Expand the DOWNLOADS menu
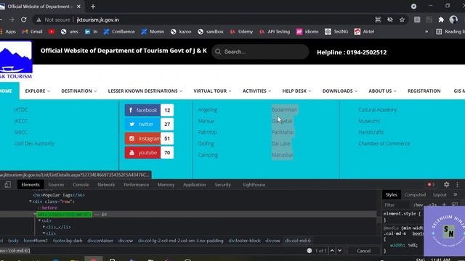Screen dimensions: 465x261 tap(340, 91)
